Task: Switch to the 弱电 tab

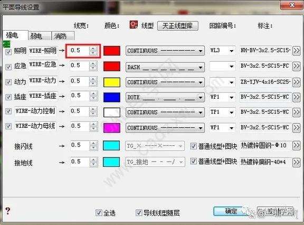Action: pyautogui.click(x=40, y=36)
